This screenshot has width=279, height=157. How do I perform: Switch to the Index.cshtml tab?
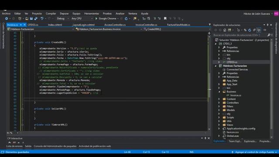click(55, 25)
